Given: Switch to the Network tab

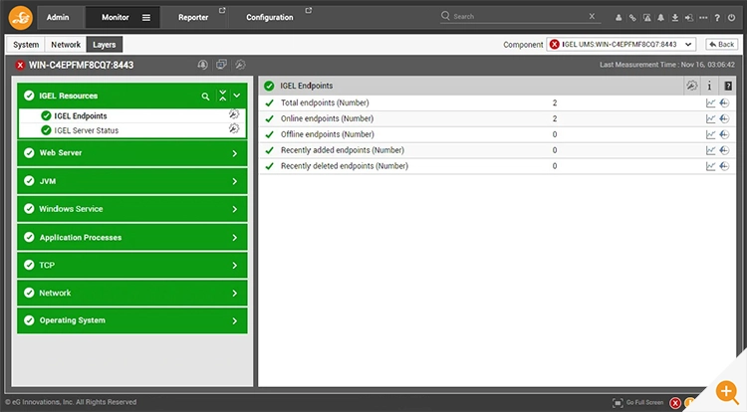Looking at the screenshot, I should click(x=66, y=44).
